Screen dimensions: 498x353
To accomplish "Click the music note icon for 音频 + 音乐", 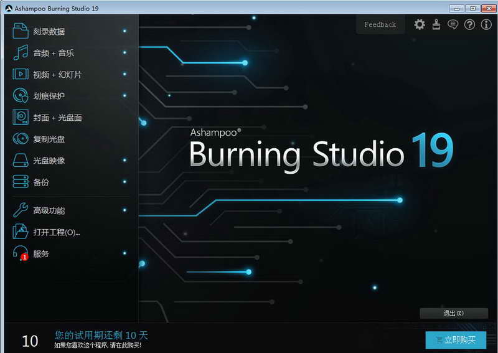I will click(x=21, y=52).
